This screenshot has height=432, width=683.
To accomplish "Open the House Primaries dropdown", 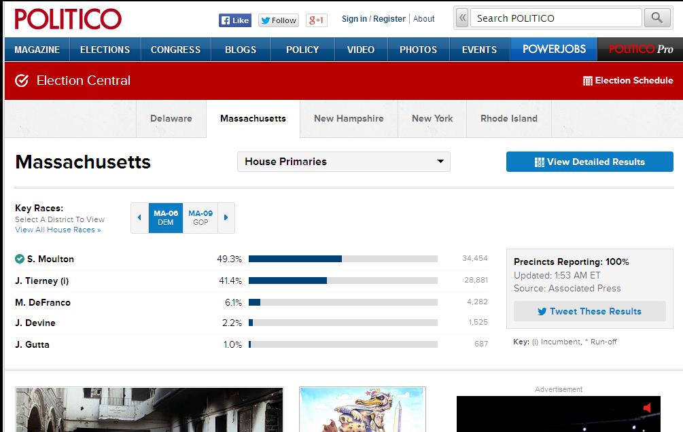I will [343, 162].
